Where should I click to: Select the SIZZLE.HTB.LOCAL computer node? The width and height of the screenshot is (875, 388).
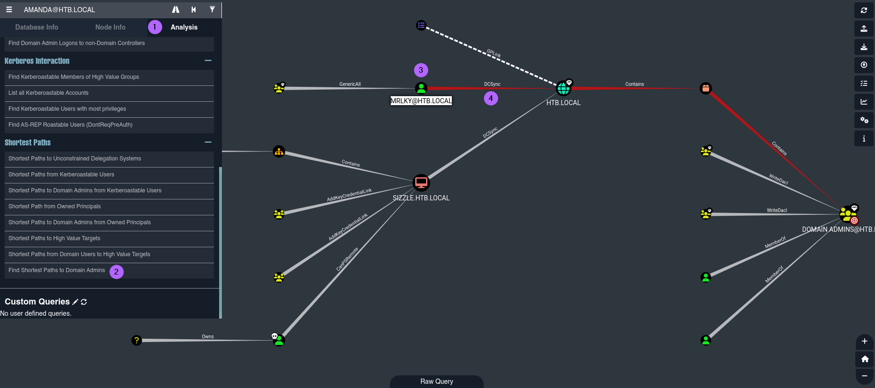(421, 183)
